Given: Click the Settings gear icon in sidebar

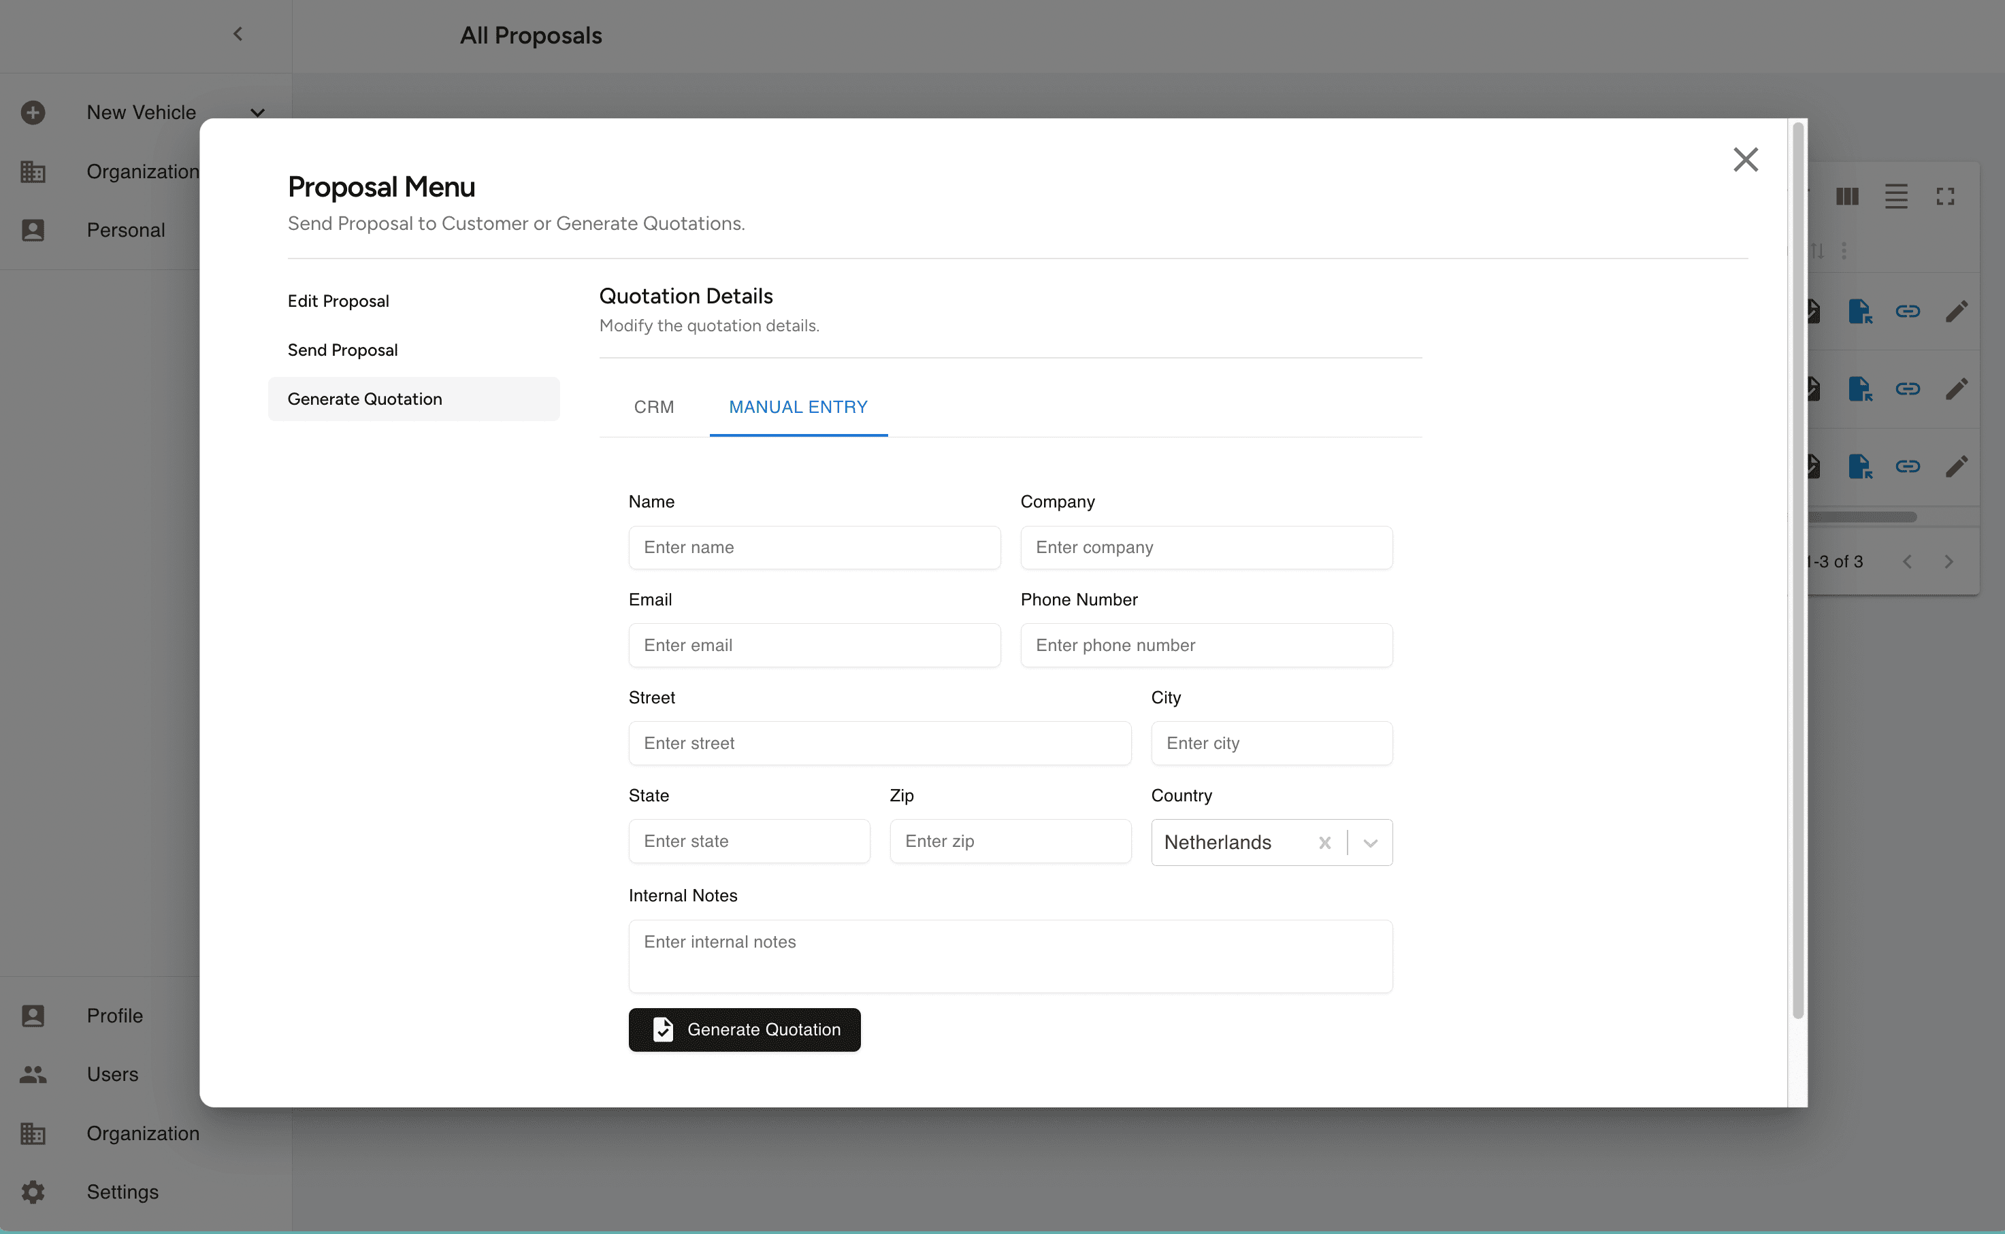Looking at the screenshot, I should pyautogui.click(x=33, y=1192).
